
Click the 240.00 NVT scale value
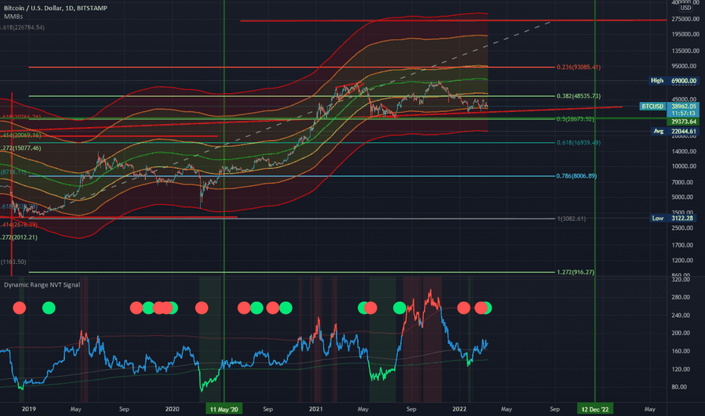click(x=680, y=315)
